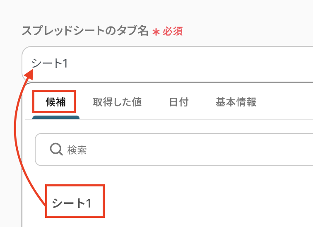
Task: Click the 検索 placeholder text
Action: (77, 150)
